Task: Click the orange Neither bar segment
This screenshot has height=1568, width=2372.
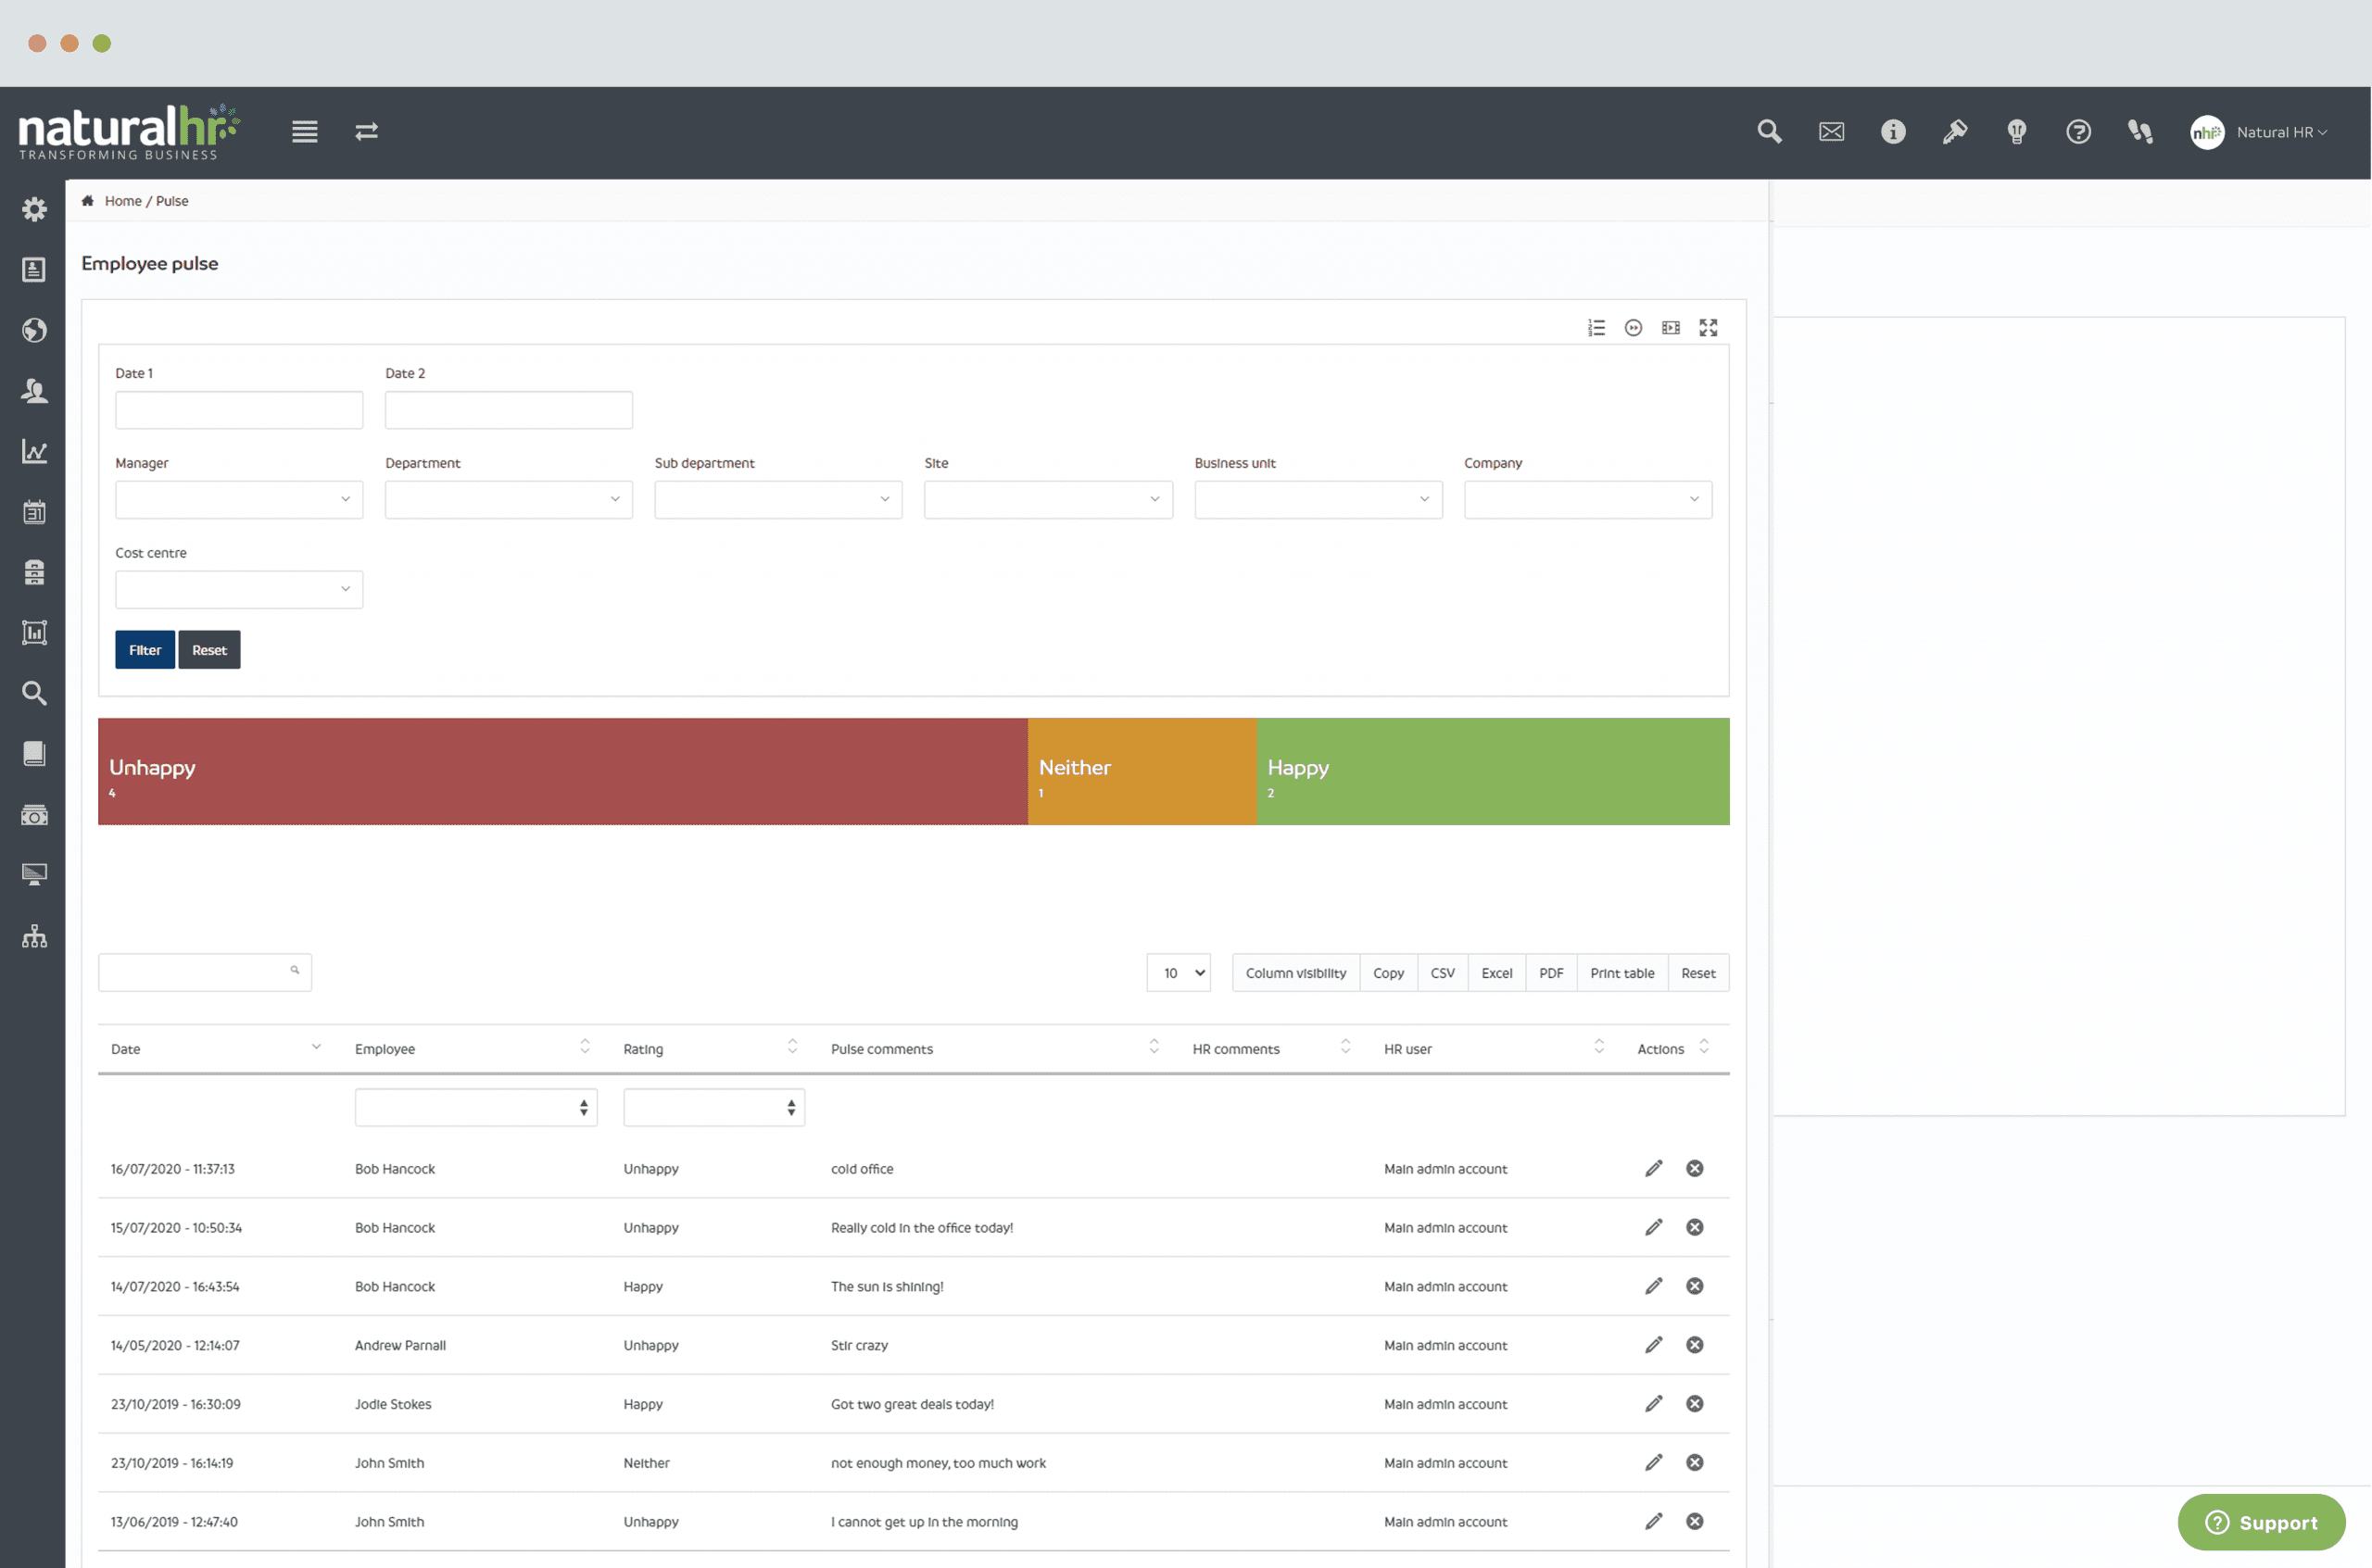Action: pos(1142,771)
